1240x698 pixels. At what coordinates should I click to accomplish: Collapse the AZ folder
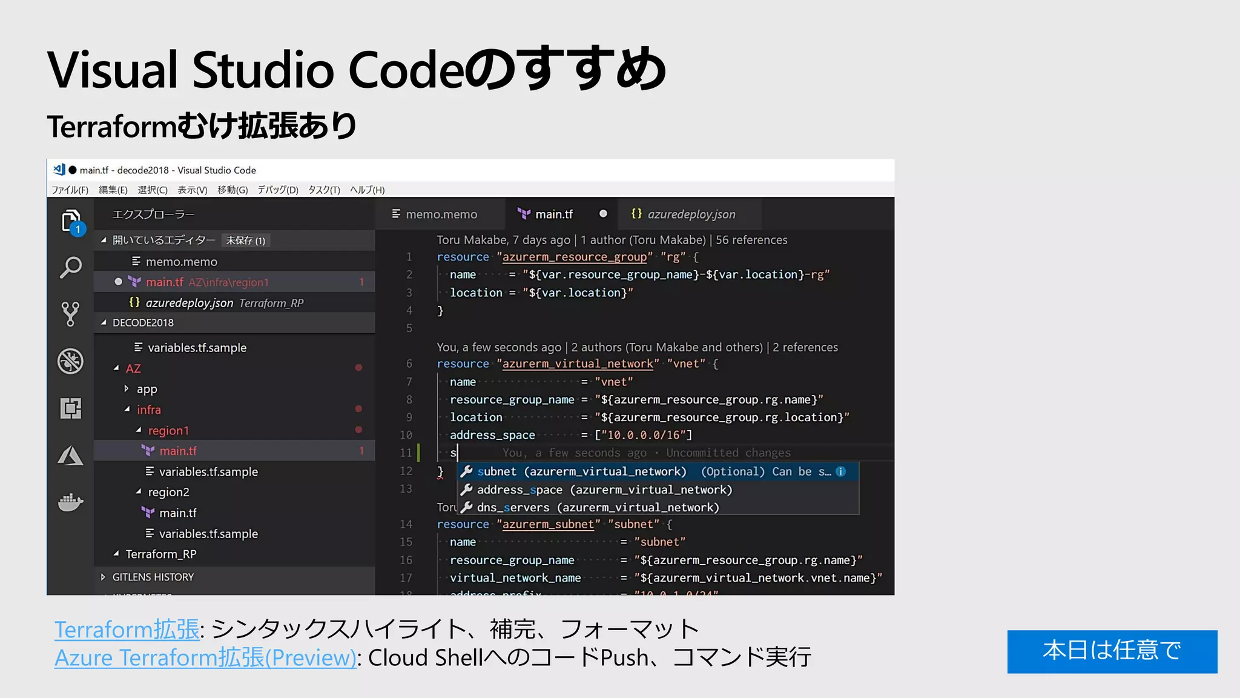(x=234, y=368)
